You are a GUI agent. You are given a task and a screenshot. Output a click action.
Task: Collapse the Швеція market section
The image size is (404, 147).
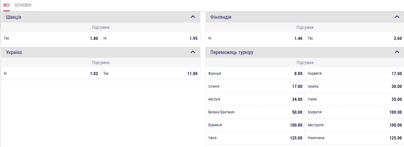tap(193, 17)
